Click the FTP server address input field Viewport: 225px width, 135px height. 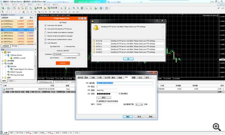(x=125, y=83)
